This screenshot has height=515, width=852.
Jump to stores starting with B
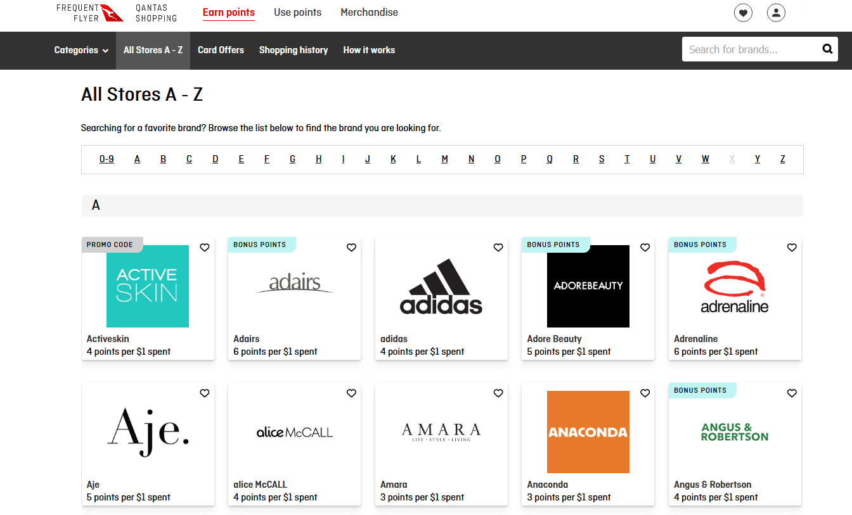point(163,159)
